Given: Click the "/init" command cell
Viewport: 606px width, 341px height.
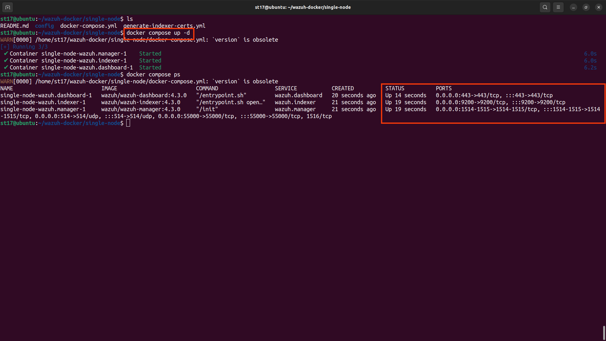Looking at the screenshot, I should 207,109.
